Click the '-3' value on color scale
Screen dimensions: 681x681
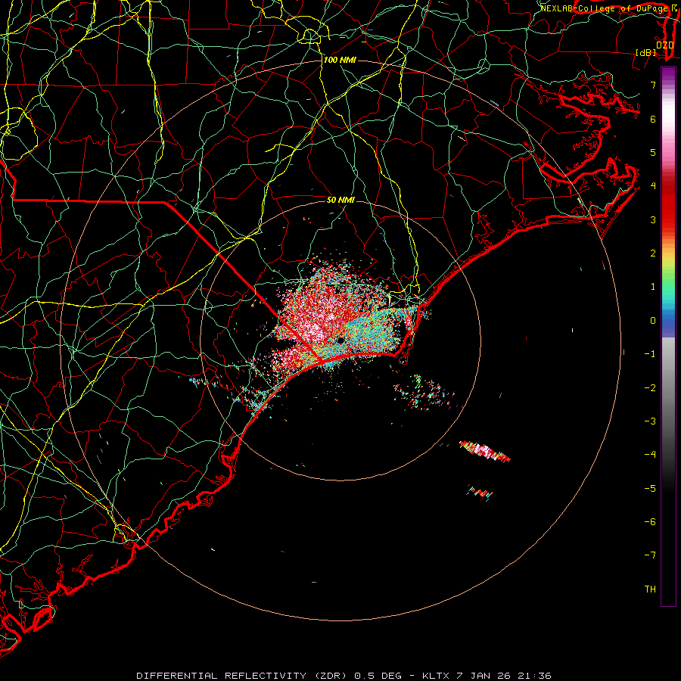tap(650, 421)
